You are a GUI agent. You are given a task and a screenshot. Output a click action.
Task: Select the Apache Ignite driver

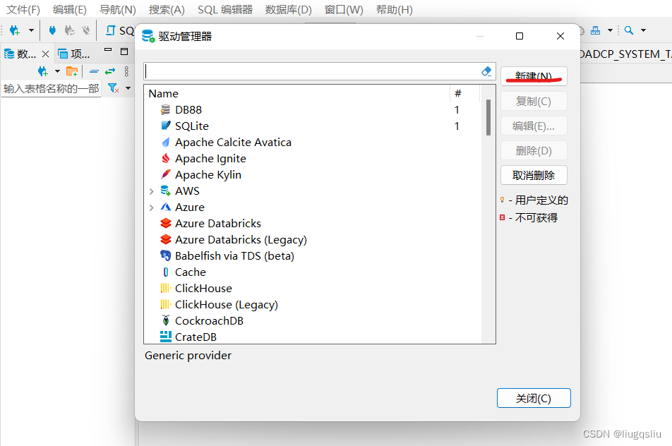(313, 159)
